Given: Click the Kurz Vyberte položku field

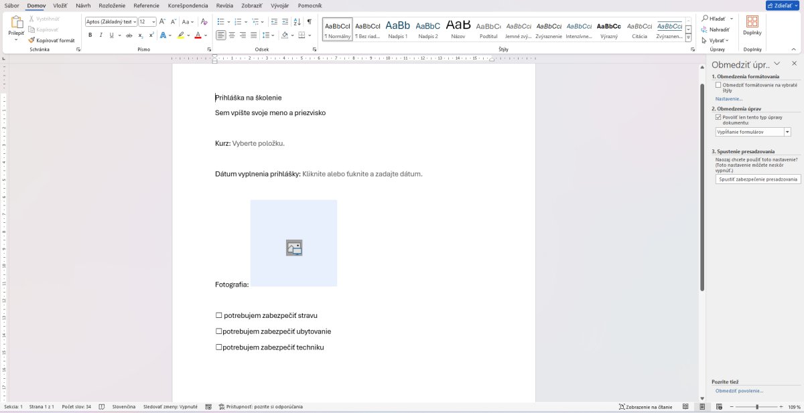Looking at the screenshot, I should tap(258, 143).
